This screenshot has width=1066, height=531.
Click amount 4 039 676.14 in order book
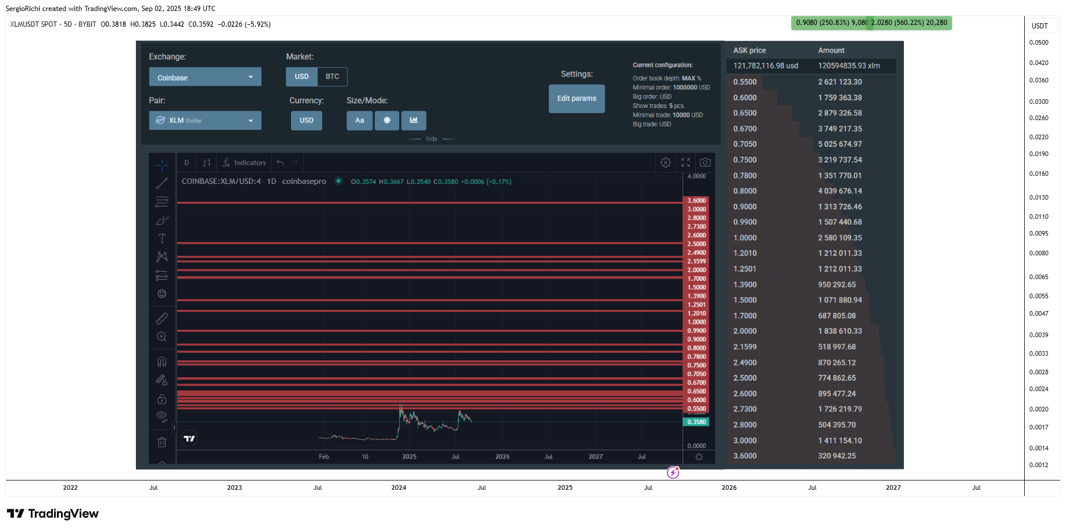tap(840, 191)
